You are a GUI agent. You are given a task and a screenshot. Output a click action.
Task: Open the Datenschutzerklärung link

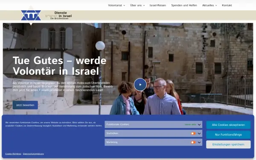pyautogui.click(x=33, y=154)
